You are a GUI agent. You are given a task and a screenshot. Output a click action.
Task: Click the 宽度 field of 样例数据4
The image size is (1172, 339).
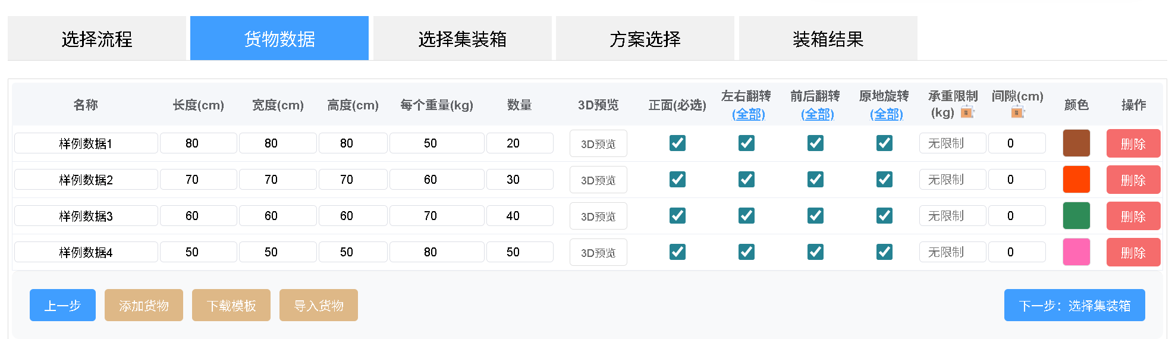click(x=278, y=252)
